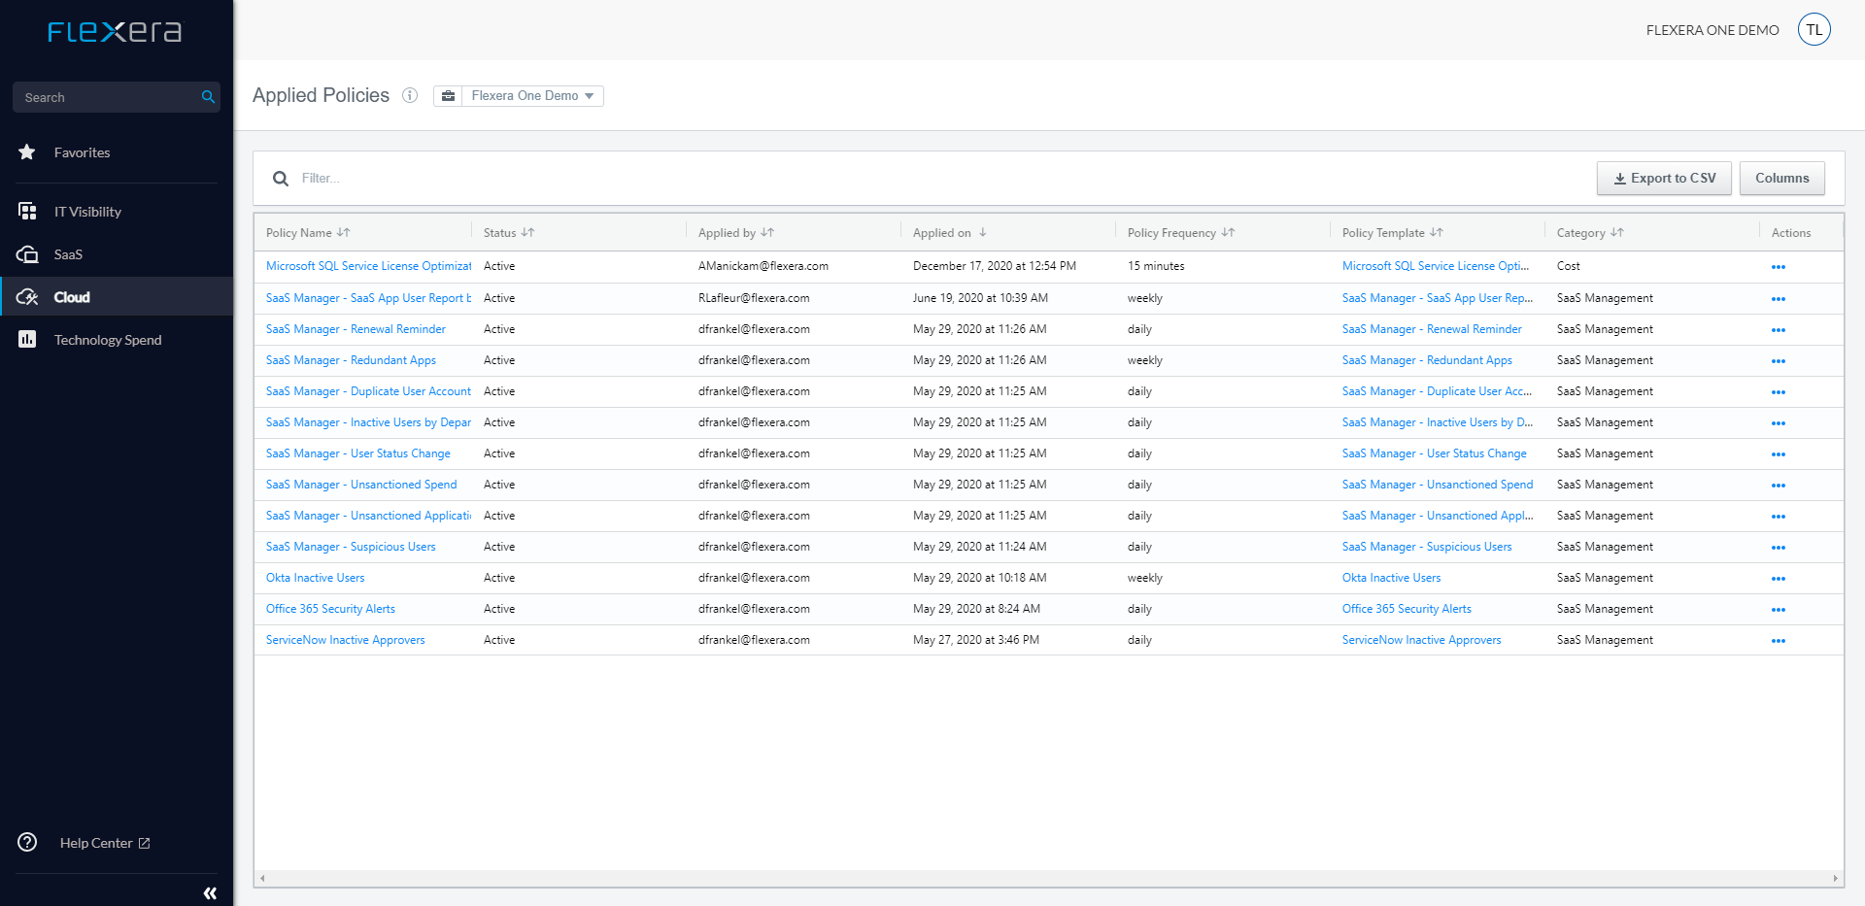Open the IT Visibility menu
The image size is (1865, 906).
87,212
